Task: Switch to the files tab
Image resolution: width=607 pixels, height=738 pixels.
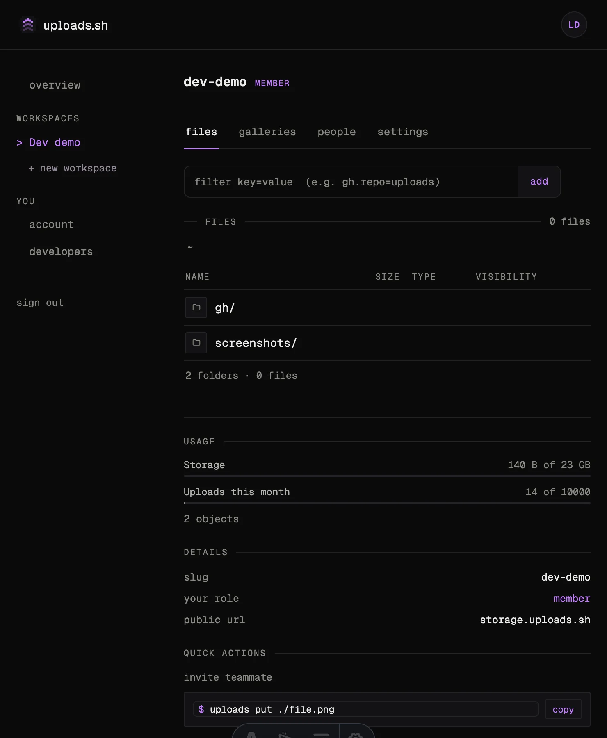Action: coord(201,132)
